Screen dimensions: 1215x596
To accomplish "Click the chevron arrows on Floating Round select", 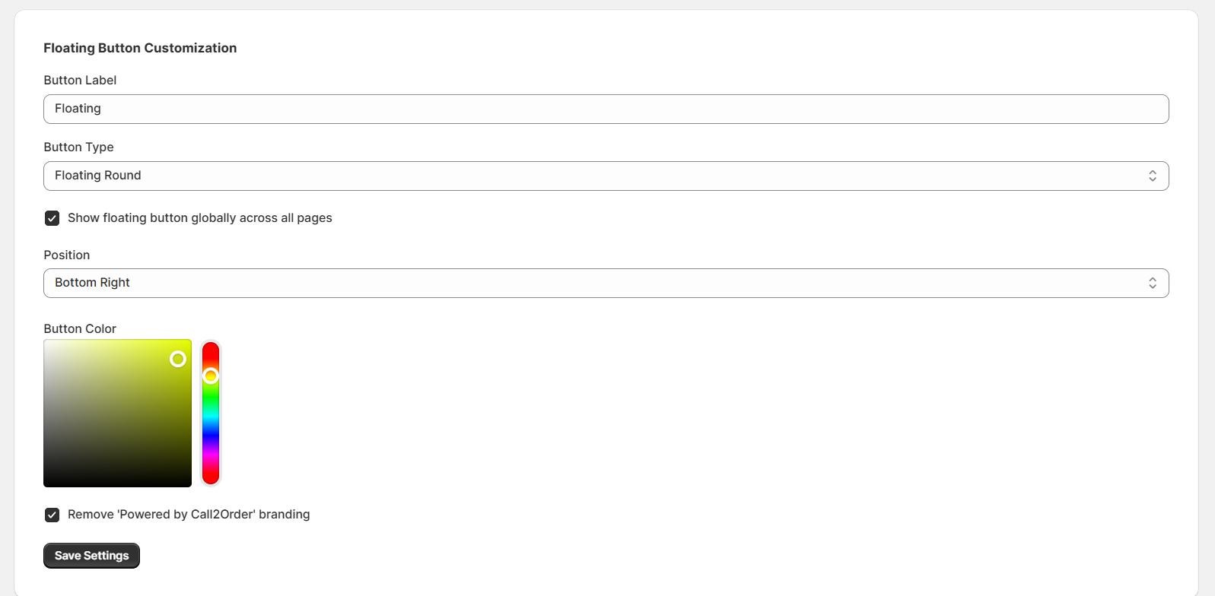I will coord(1152,176).
